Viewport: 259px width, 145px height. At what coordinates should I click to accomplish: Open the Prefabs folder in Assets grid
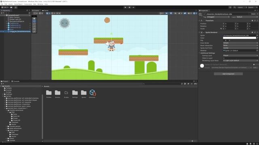tap(49, 94)
